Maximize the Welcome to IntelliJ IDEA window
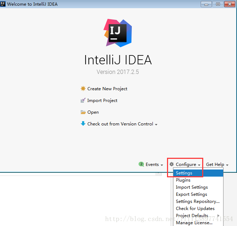 click(x=218, y=4)
